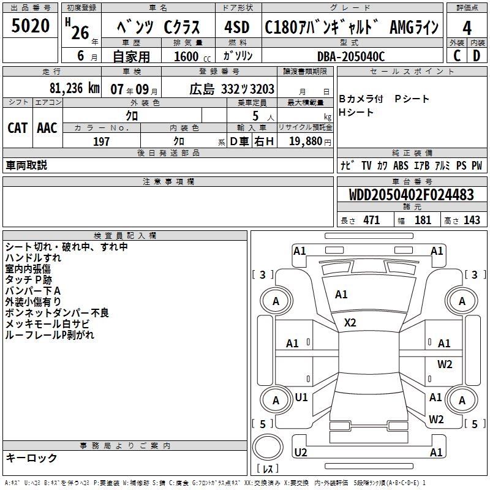Select note シート切れ・破れ中、すれ中
The width and height of the screenshot is (490, 490).
click(x=67, y=247)
